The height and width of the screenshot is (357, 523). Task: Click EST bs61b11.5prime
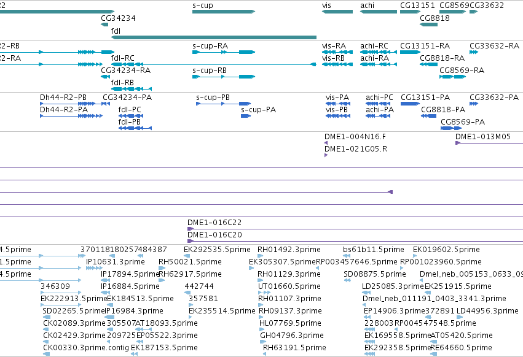click(373, 250)
